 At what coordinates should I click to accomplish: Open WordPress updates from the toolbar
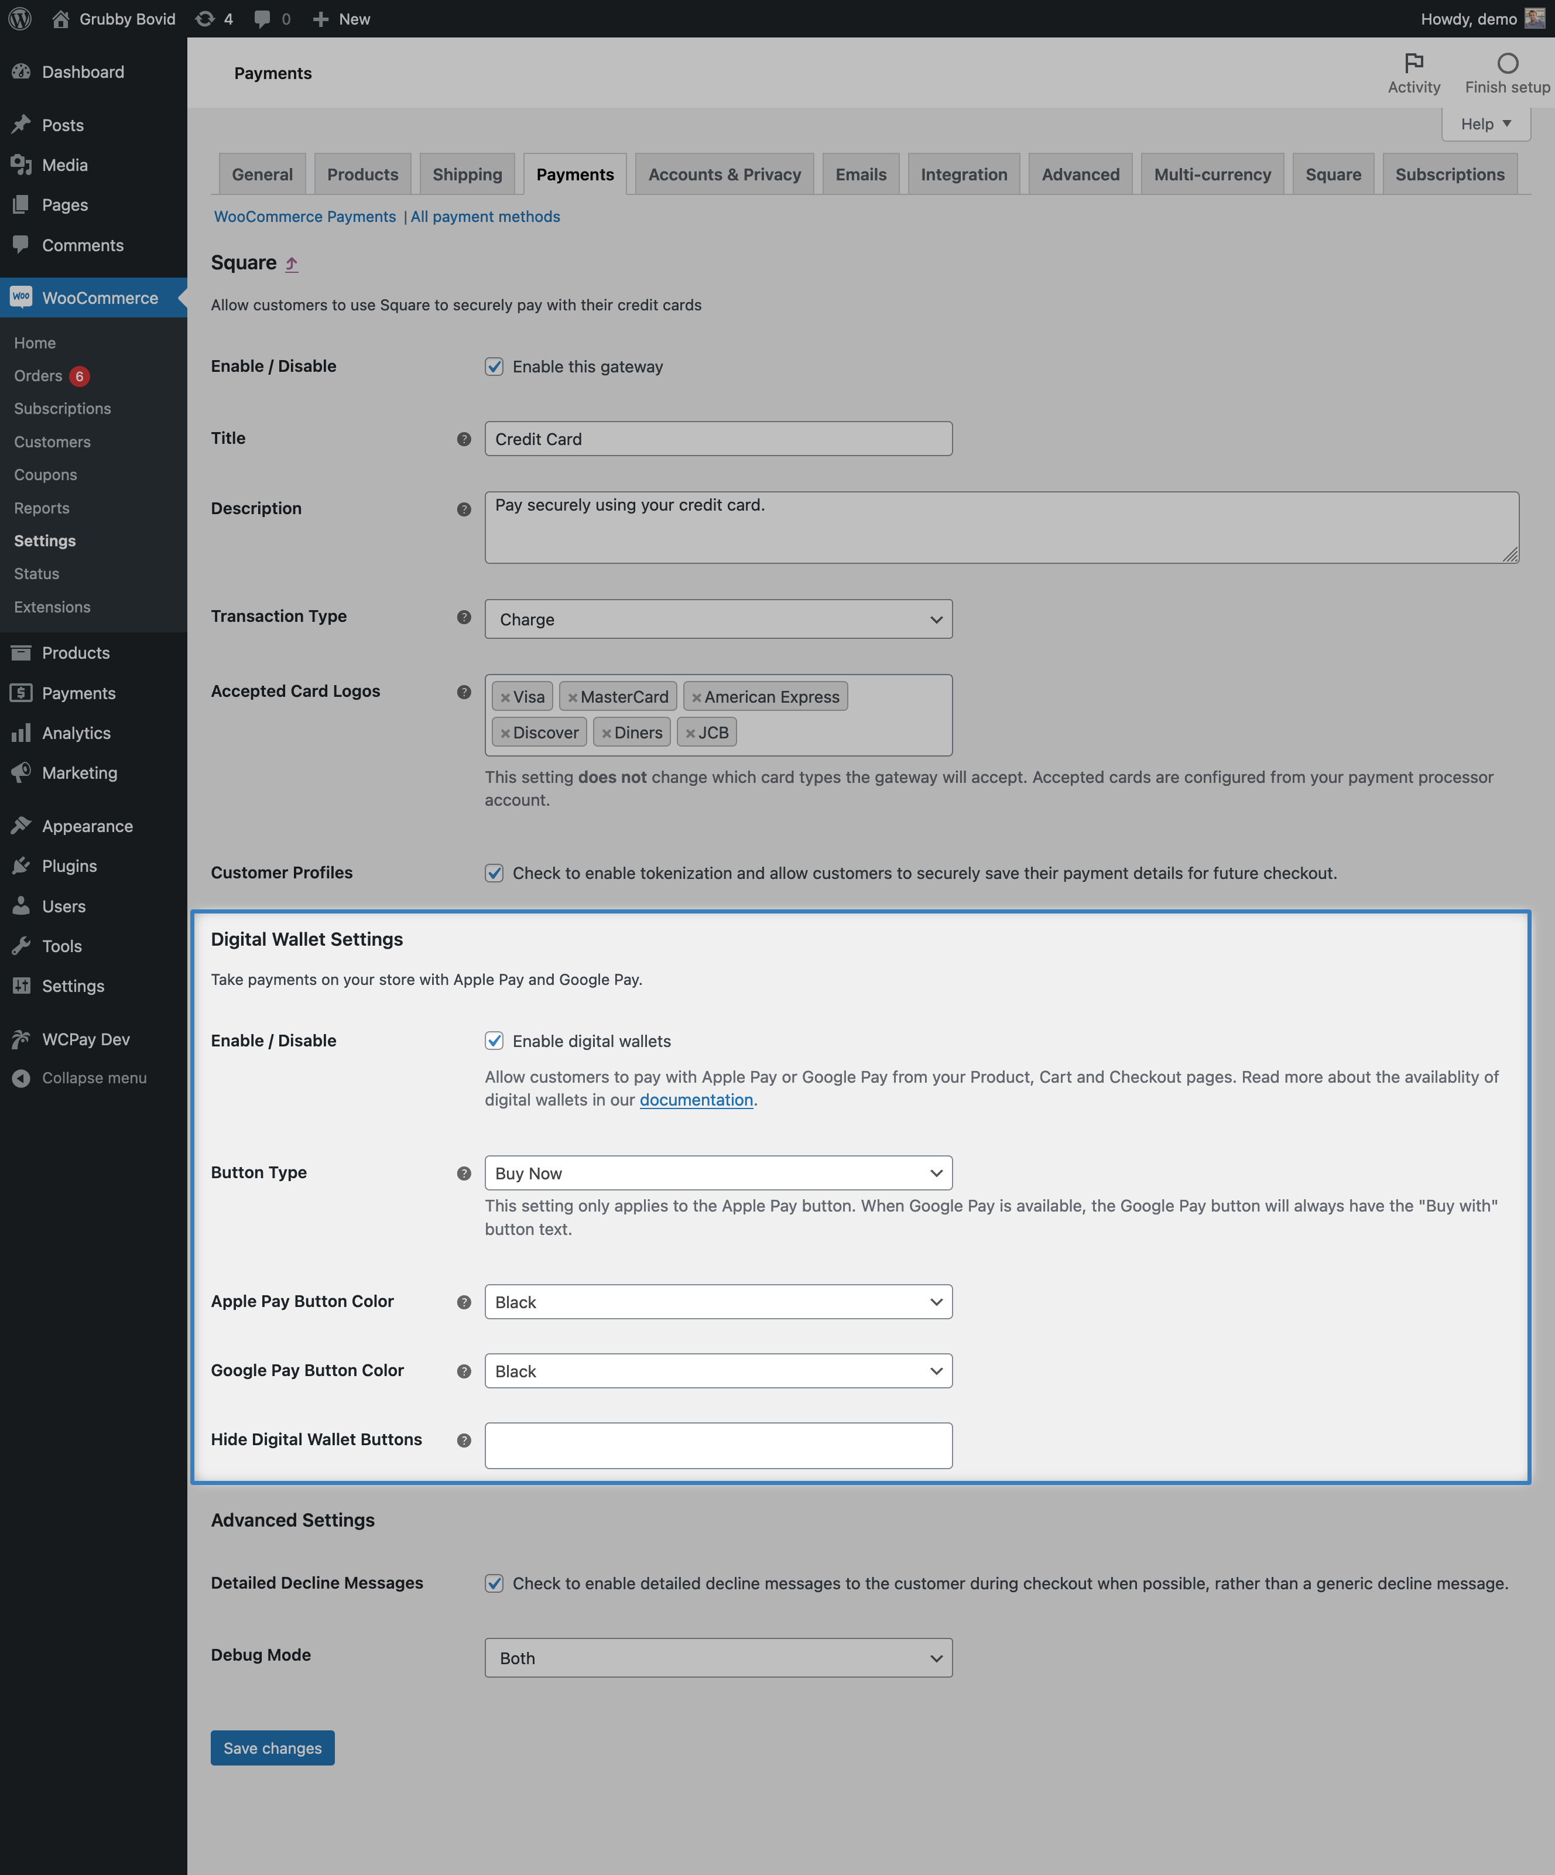[x=211, y=18]
